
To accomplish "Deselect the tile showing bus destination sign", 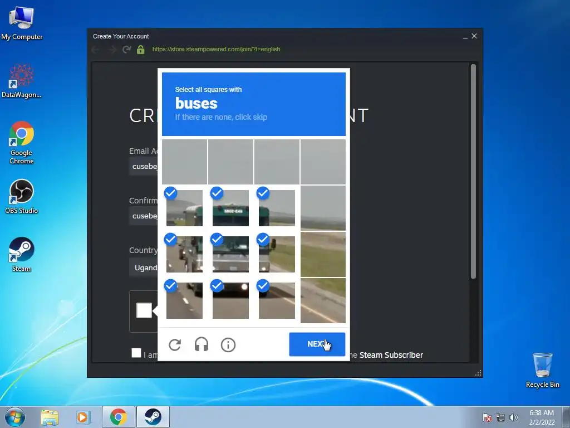I will click(x=230, y=208).
